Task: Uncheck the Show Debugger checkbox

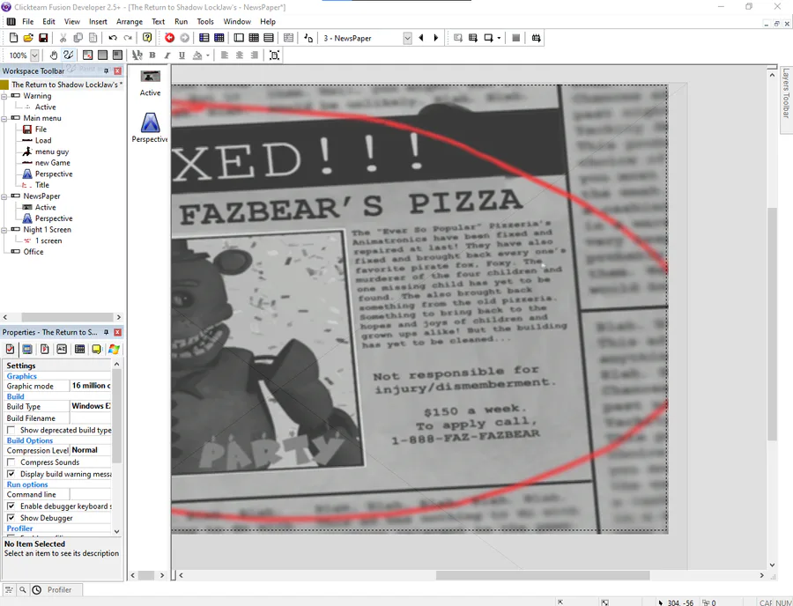Action: pos(11,518)
